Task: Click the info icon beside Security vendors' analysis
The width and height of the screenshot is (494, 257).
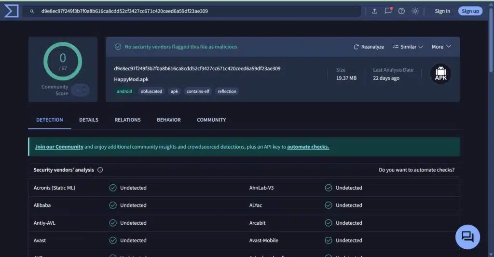Action: [x=100, y=170]
